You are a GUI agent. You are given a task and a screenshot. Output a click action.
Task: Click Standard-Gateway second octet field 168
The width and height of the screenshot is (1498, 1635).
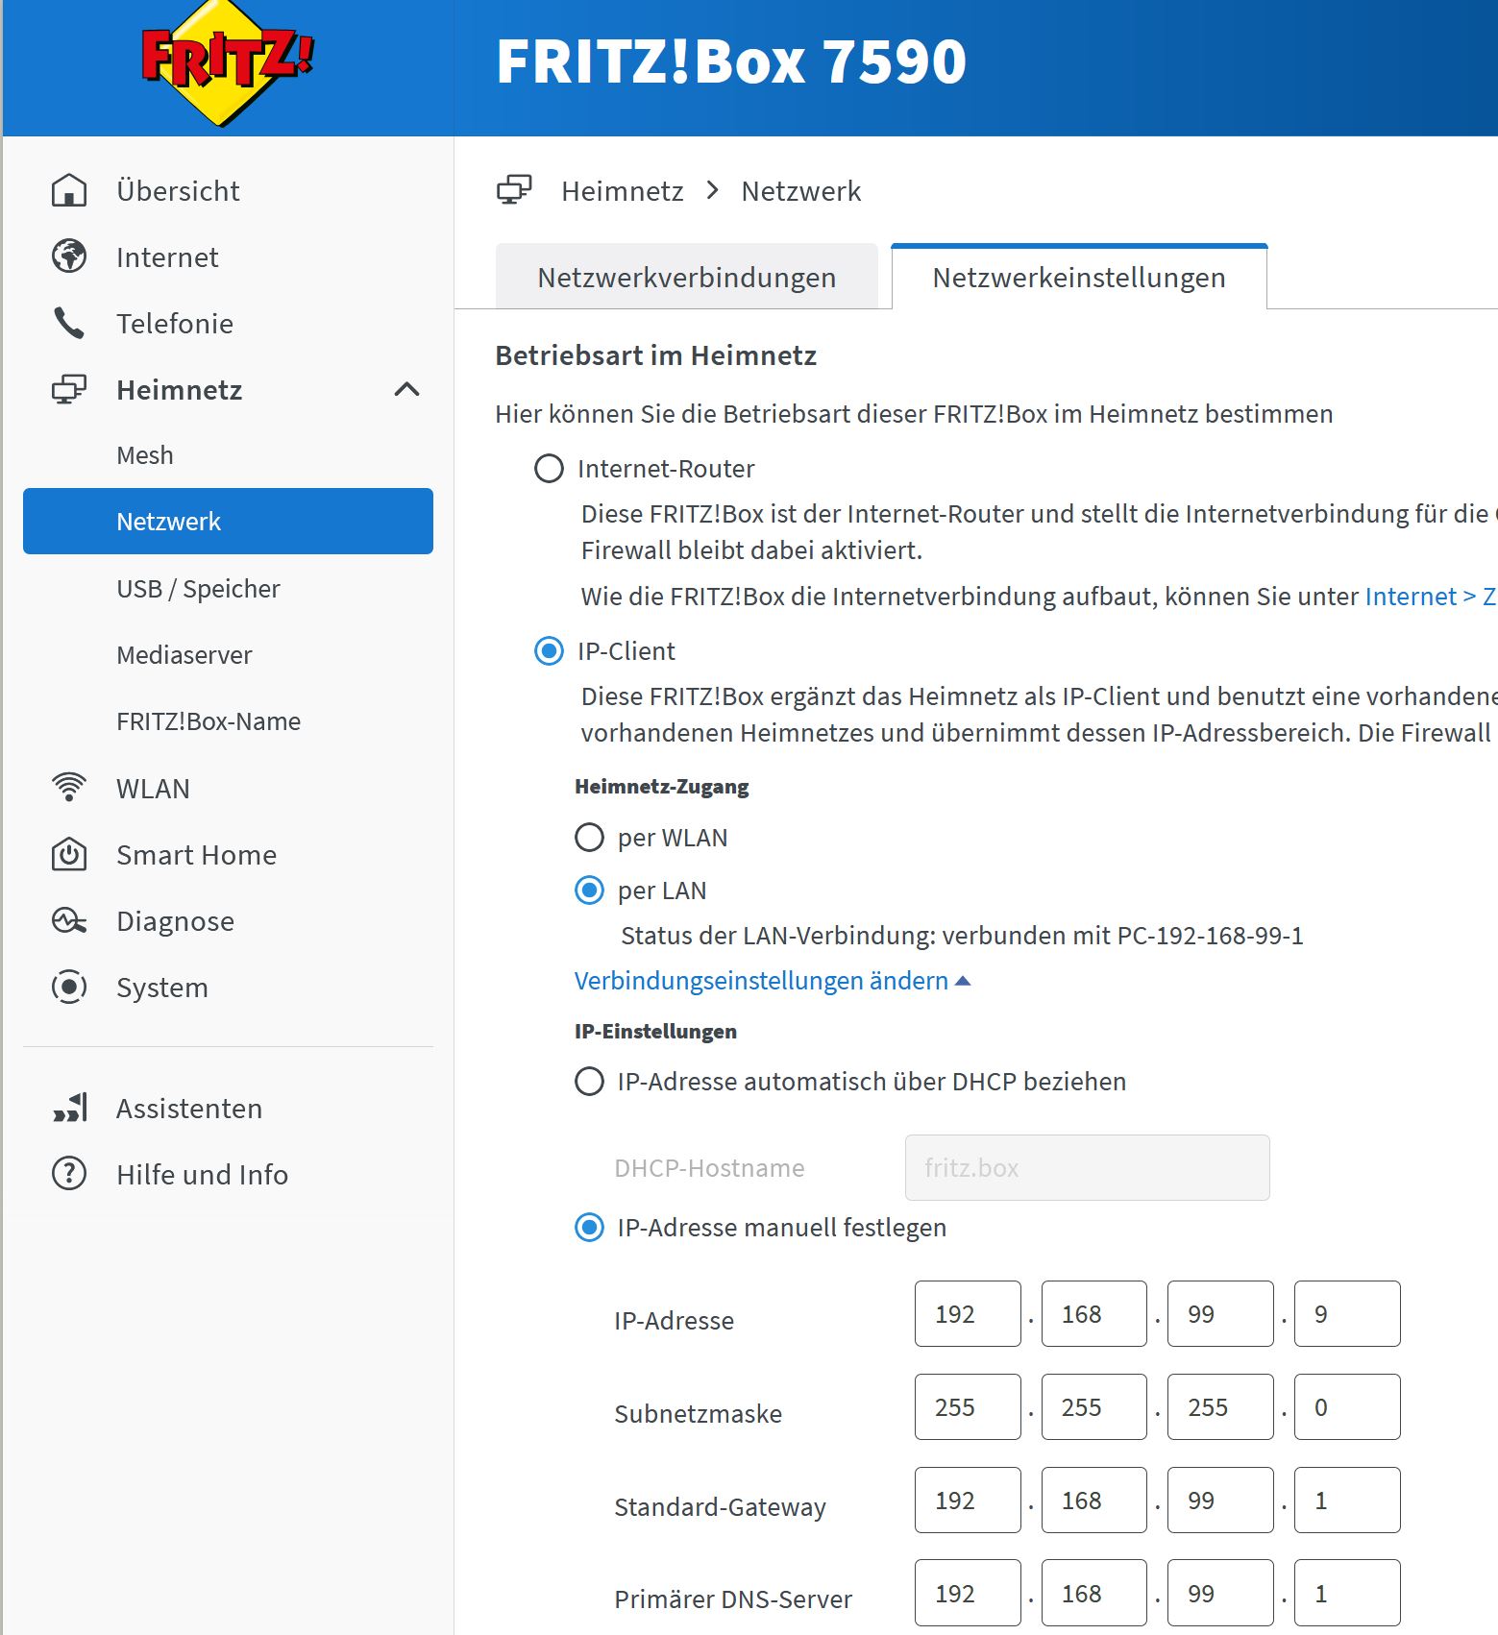pos(1093,1500)
